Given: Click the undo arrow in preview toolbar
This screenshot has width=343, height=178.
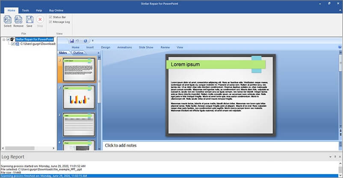Looking at the screenshot, I should [x=77, y=41].
